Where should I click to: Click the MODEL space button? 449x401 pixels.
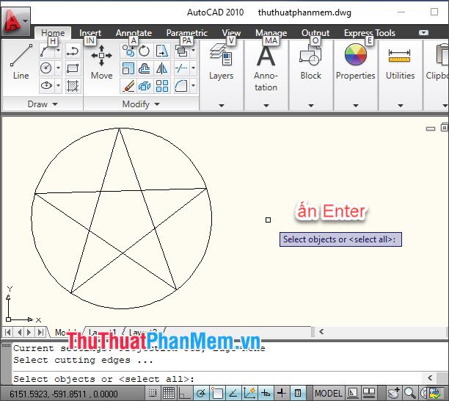(x=328, y=393)
